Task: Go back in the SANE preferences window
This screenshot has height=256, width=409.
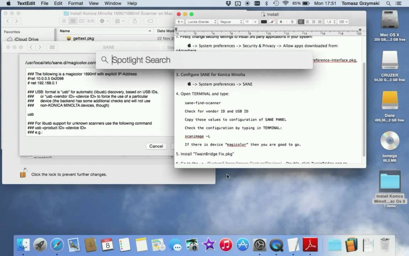Action: tap(31, 47)
